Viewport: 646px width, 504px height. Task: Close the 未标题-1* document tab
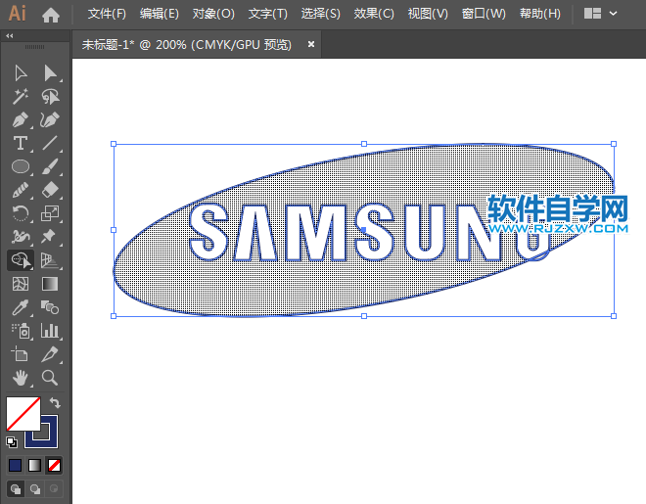tap(311, 44)
